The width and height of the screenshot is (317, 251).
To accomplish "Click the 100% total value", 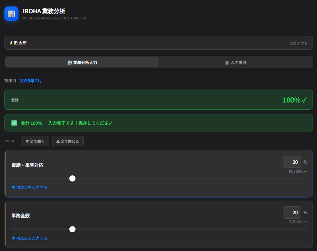I will click(295, 100).
